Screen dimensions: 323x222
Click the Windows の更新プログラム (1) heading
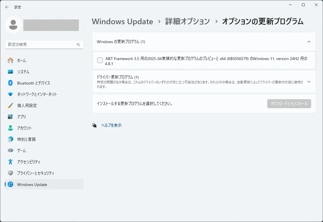pyautogui.click(x=121, y=42)
